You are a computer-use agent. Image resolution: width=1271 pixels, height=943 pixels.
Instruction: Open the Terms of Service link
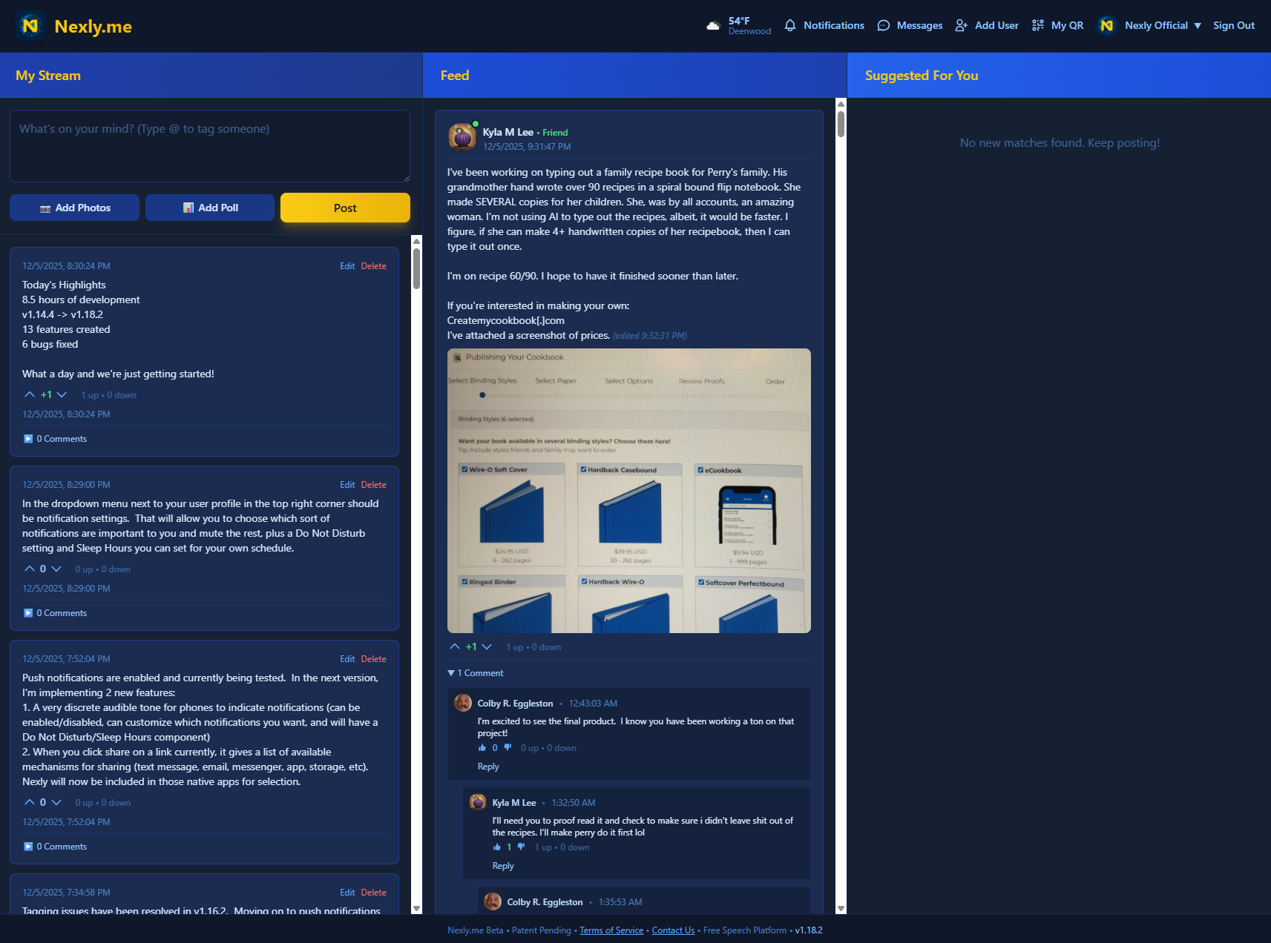[x=611, y=930]
